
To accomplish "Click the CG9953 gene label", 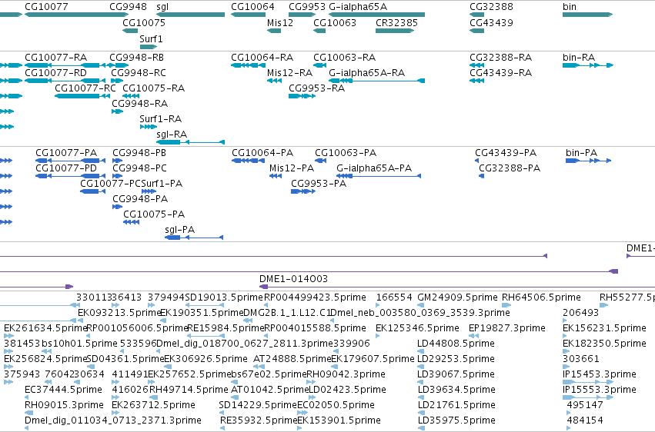I will (x=307, y=7).
